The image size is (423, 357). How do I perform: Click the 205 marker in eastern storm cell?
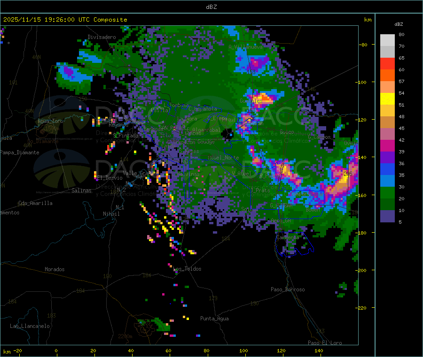tap(348, 174)
